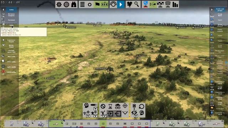Click the tank top-down arrow icon

(134, 107)
